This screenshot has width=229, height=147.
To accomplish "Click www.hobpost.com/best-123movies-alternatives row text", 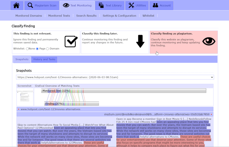I will point(50,109).
